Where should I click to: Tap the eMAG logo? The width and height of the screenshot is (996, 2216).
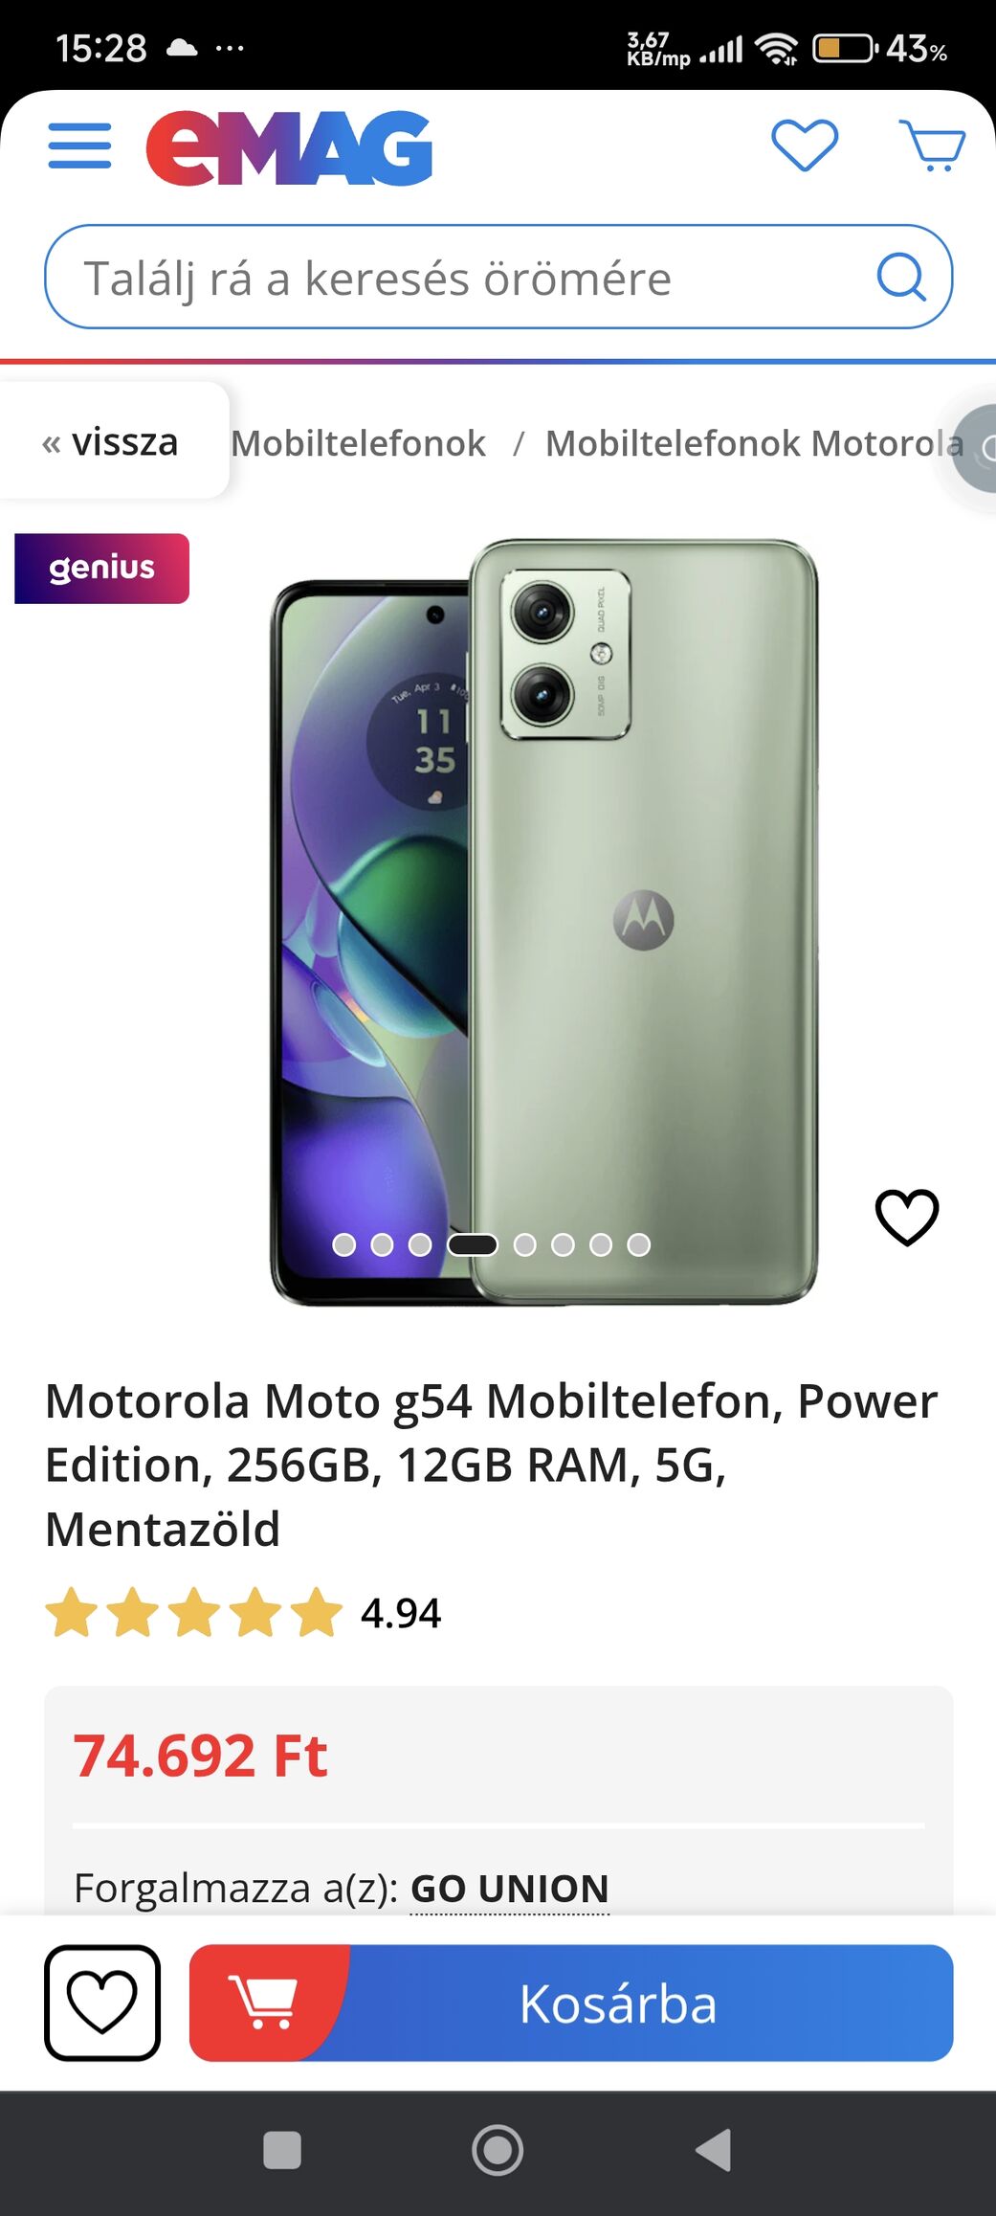289,146
